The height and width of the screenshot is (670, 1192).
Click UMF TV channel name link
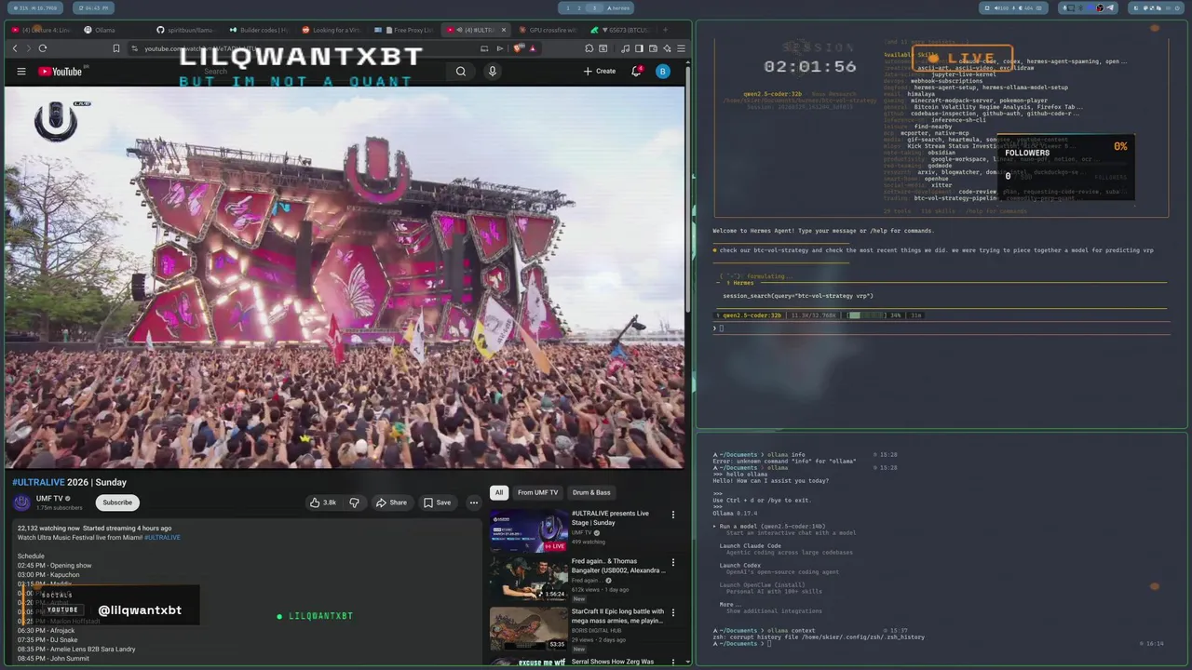coord(50,499)
